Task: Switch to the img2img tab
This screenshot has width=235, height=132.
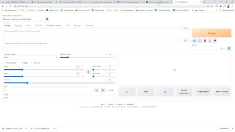Action: 18,26
